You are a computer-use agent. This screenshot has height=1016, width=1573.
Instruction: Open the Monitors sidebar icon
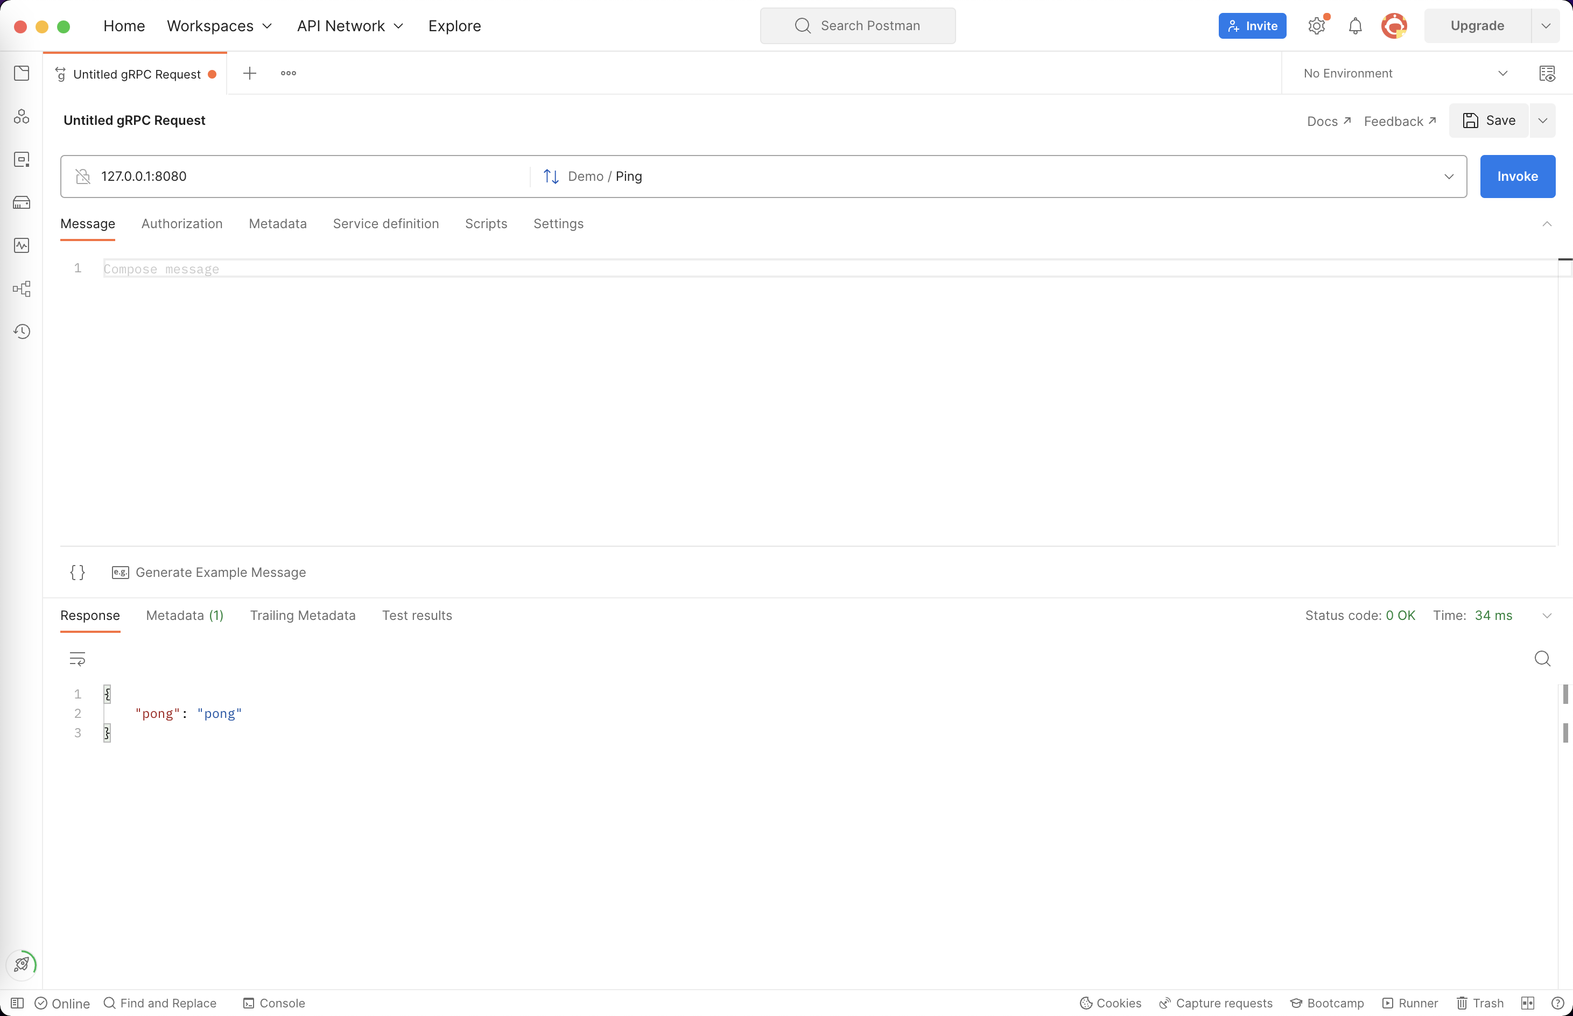tap(22, 245)
